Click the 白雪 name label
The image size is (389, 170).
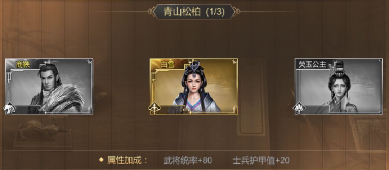(x=167, y=65)
